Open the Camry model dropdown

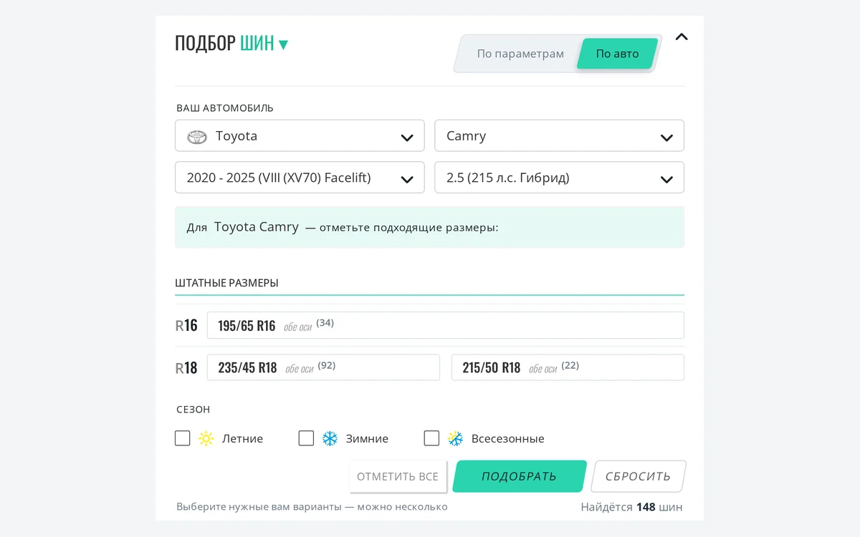(x=559, y=136)
